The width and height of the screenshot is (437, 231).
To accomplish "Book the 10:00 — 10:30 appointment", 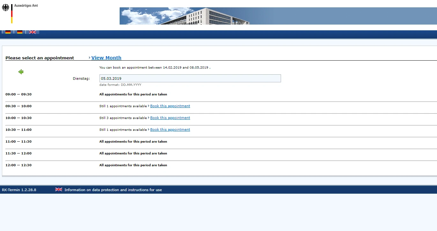I will tap(170, 118).
